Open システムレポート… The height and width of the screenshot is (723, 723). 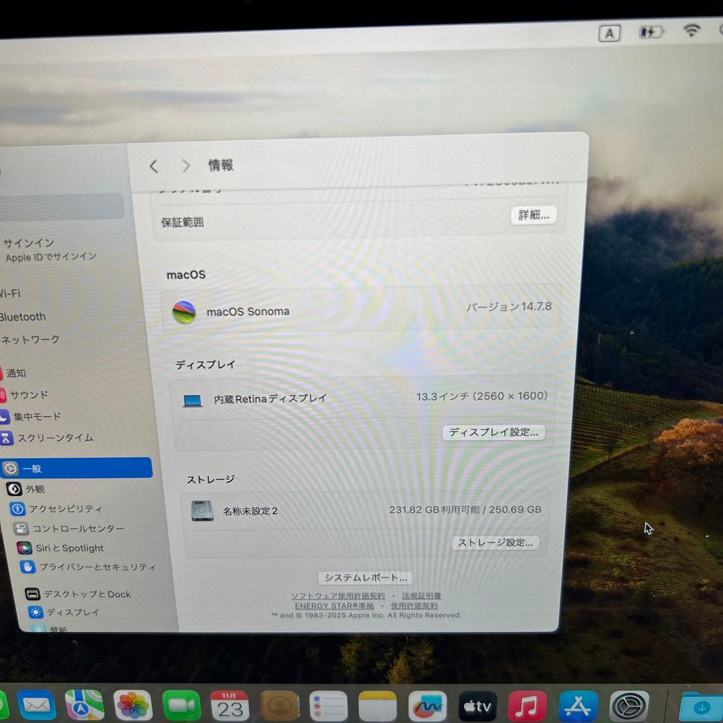click(365, 577)
